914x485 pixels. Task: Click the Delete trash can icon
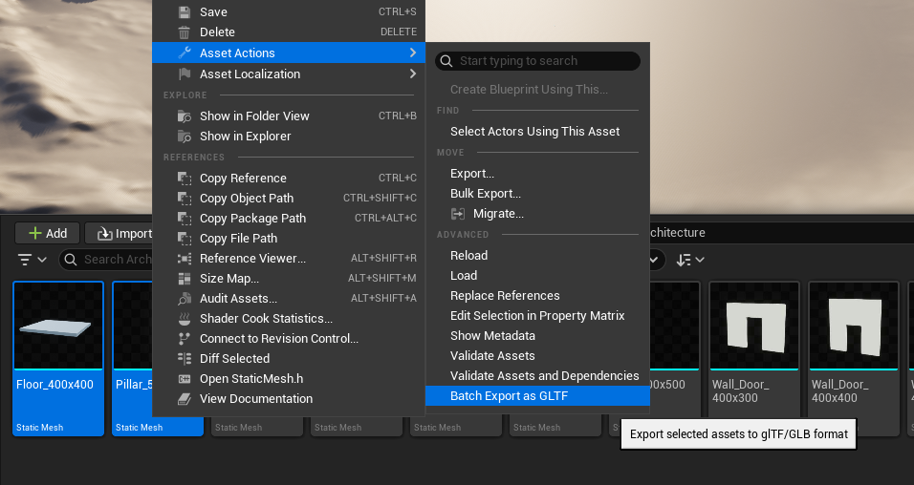[185, 32]
